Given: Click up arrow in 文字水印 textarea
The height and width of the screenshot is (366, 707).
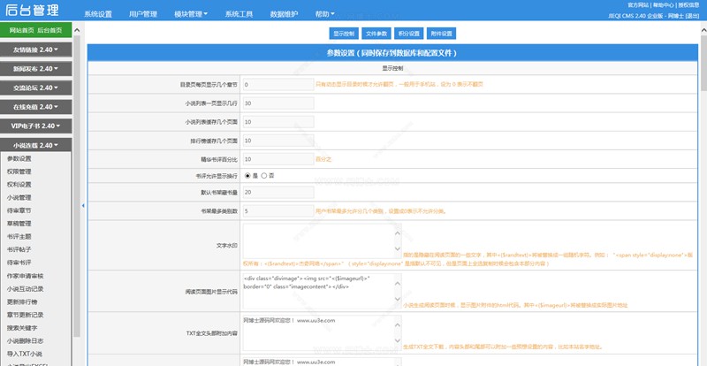Looking at the screenshot, I should coord(397,233).
